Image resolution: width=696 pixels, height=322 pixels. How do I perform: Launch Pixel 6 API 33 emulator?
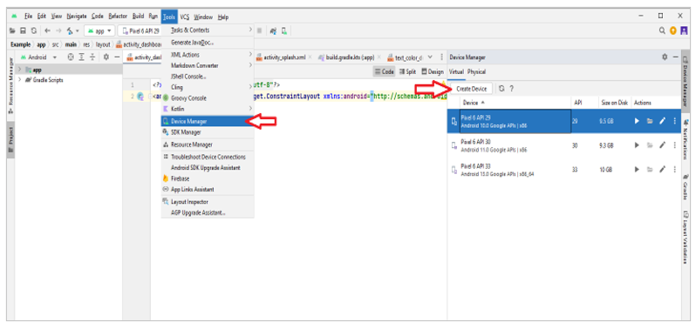point(637,169)
